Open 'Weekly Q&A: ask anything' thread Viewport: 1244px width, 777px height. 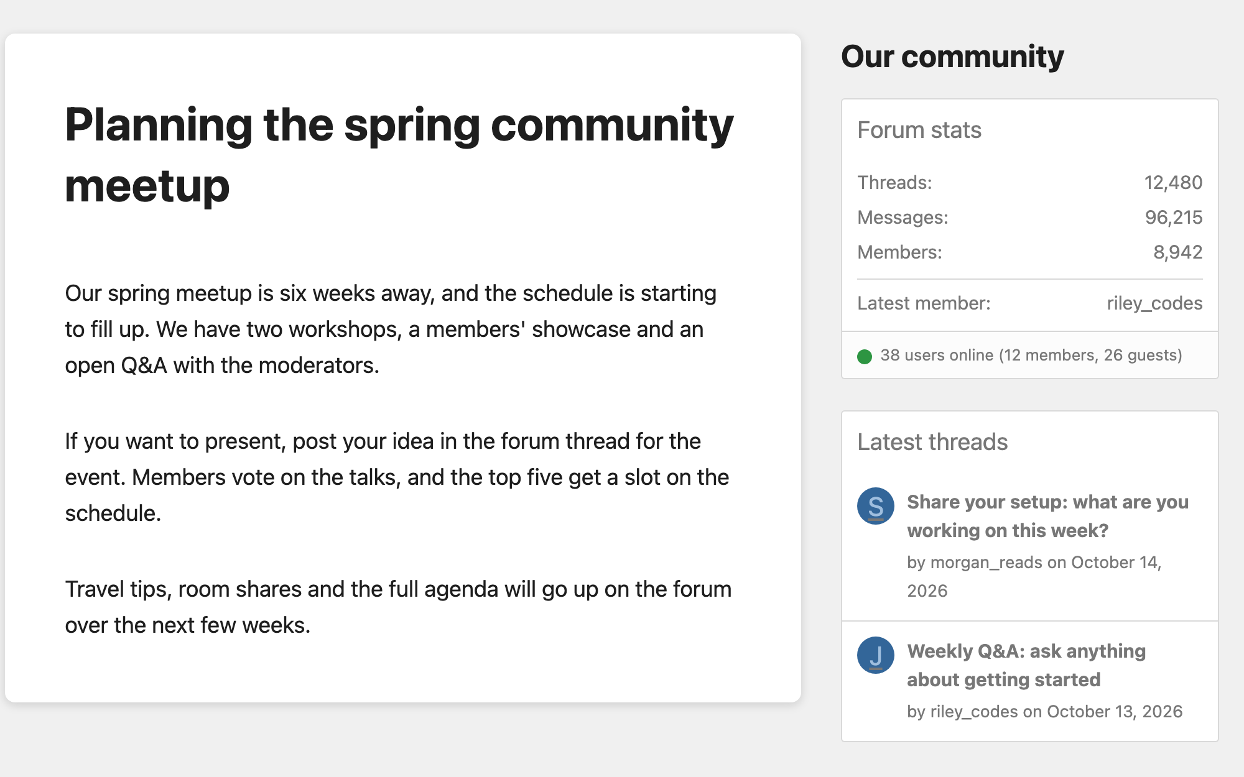[1026, 665]
